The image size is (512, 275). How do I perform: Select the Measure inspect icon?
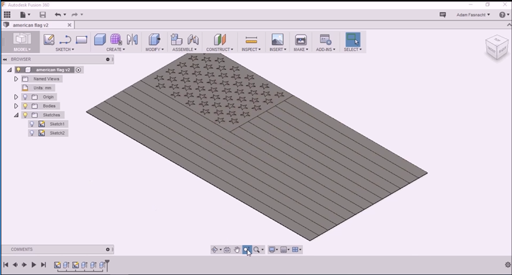coord(251,40)
